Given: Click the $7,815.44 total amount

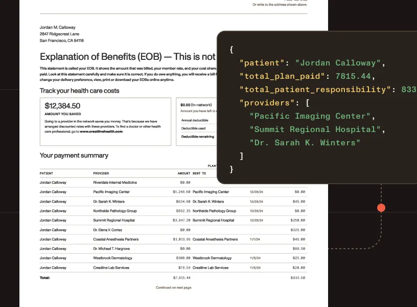Looking at the screenshot, I should 182,278.
